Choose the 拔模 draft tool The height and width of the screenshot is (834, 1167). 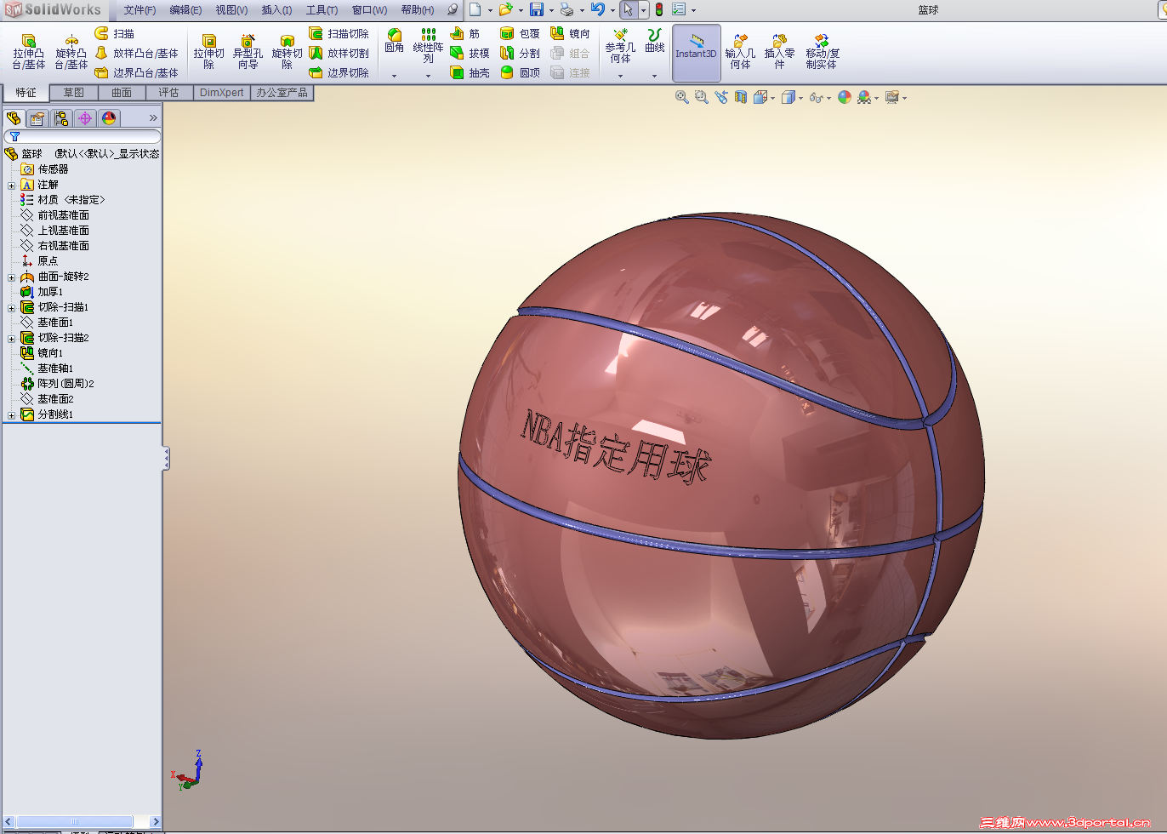click(x=470, y=53)
